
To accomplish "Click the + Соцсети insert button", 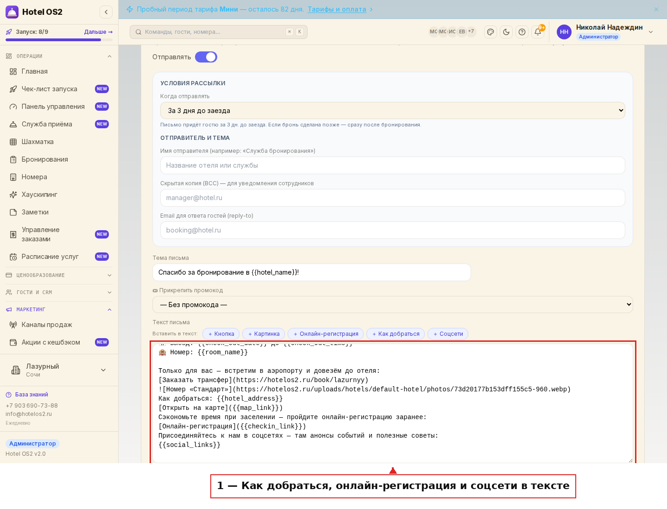I will pyautogui.click(x=448, y=334).
